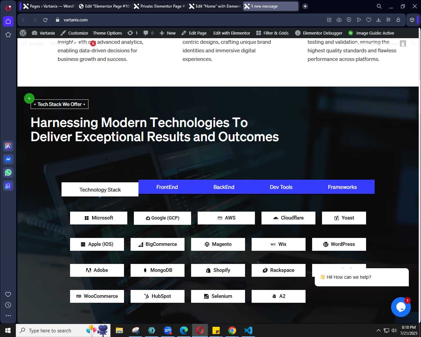421x337 pixels.
Task: Open the chat bubble widget
Action: 401,307
